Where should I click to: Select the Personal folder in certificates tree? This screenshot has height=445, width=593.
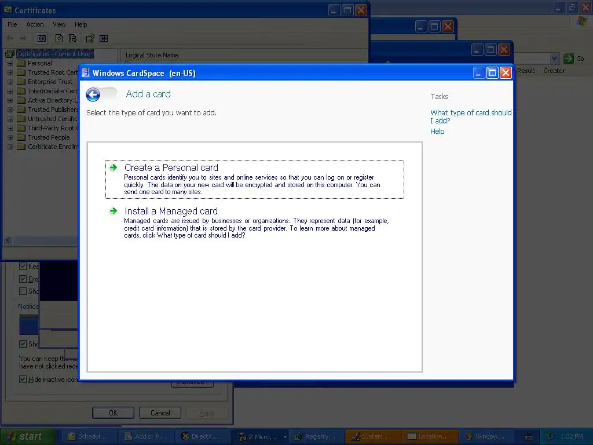[x=40, y=63]
